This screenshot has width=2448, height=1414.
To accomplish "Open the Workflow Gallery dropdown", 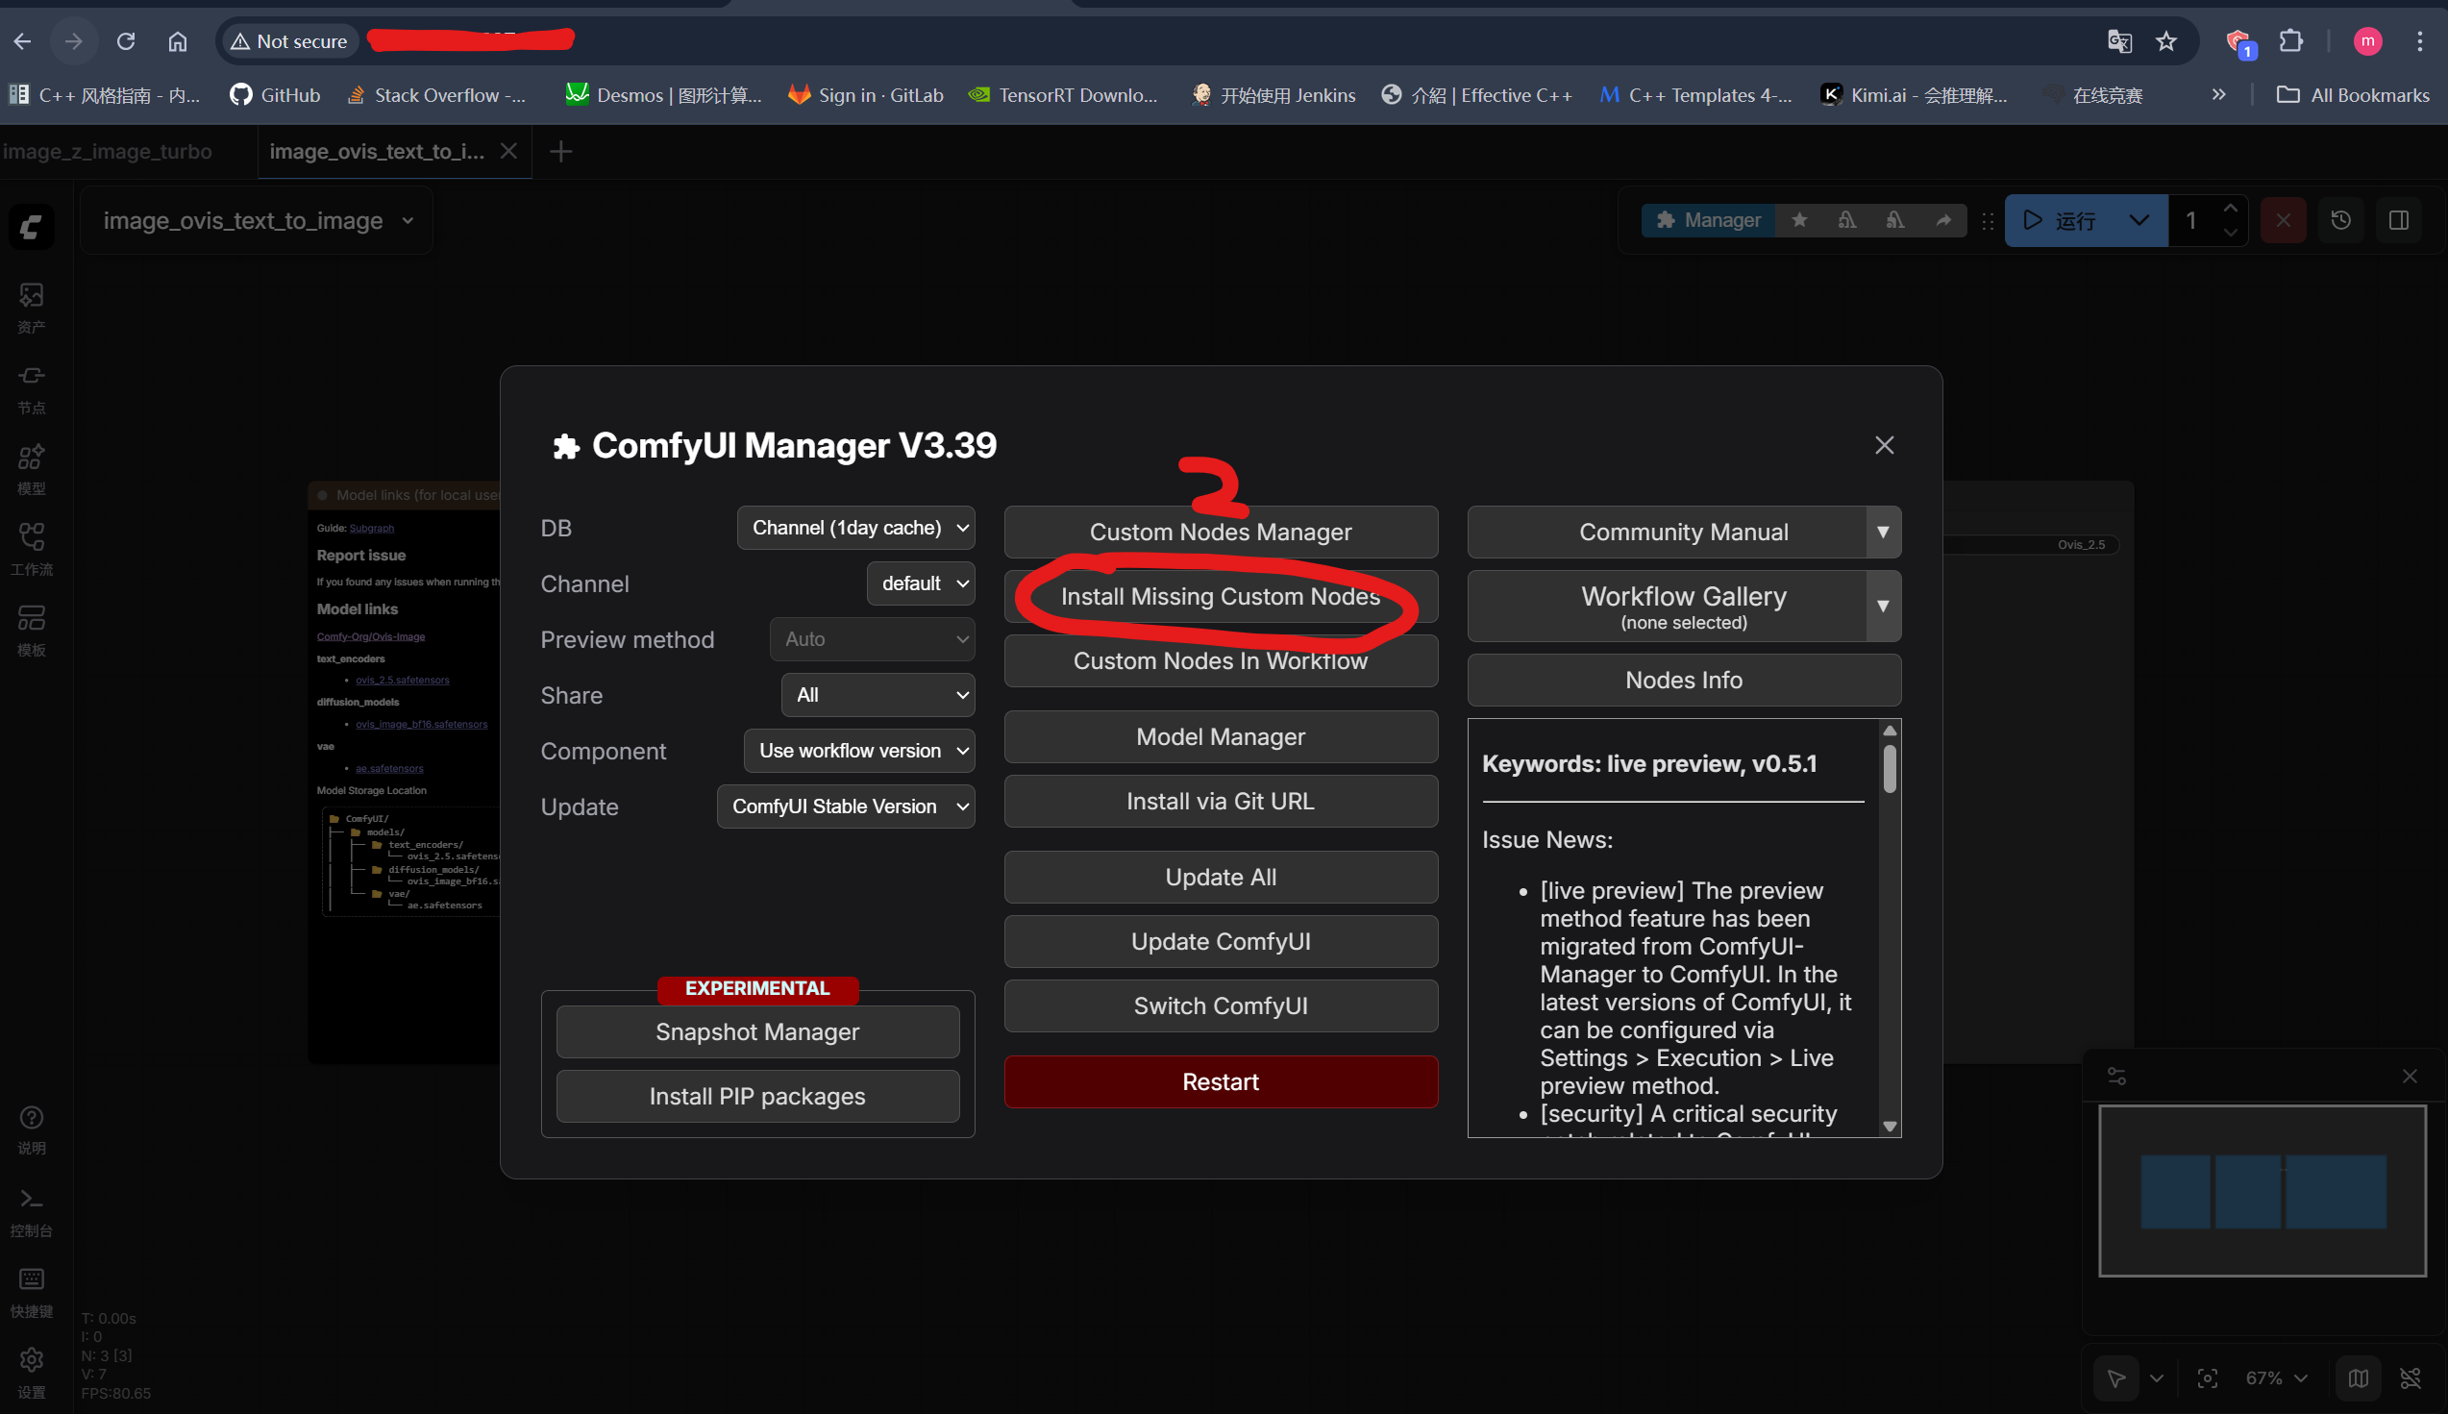I will (1882, 606).
